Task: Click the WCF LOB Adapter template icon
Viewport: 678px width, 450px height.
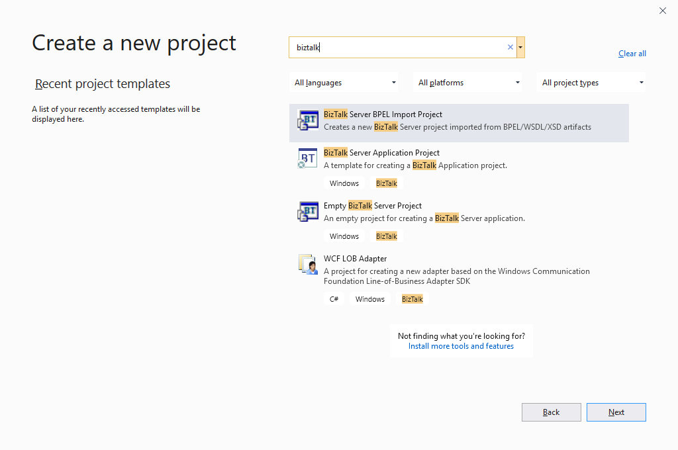Action: (x=308, y=265)
